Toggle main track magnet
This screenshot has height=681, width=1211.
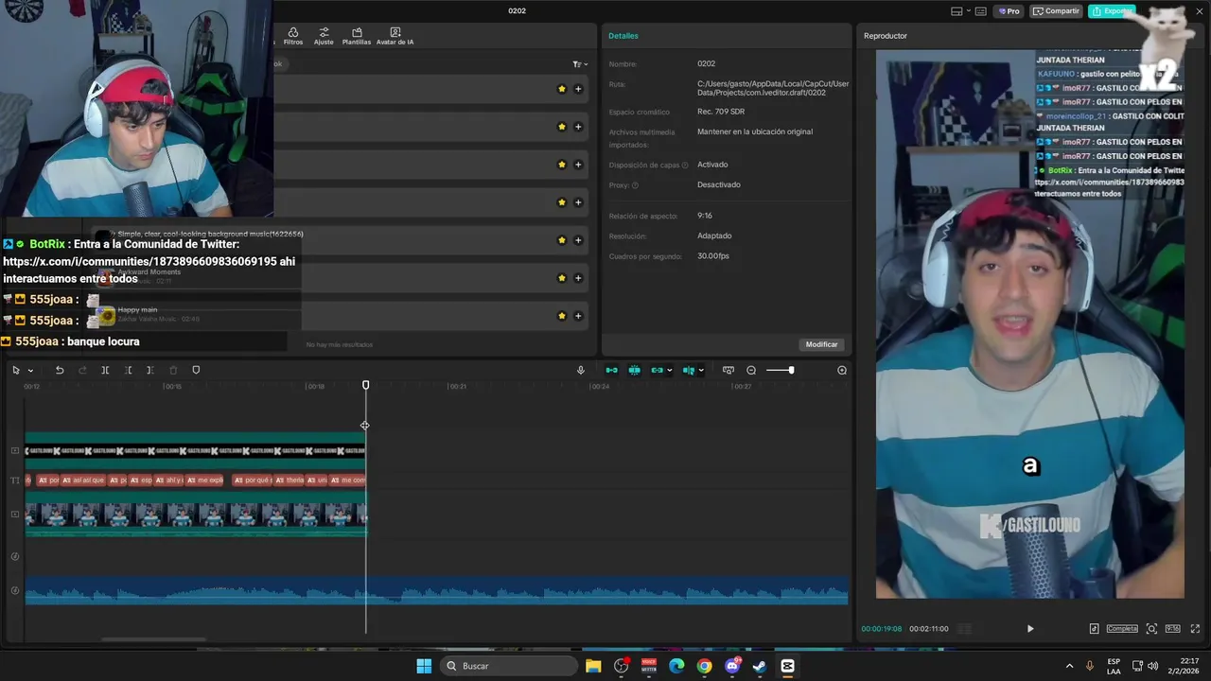tap(611, 370)
